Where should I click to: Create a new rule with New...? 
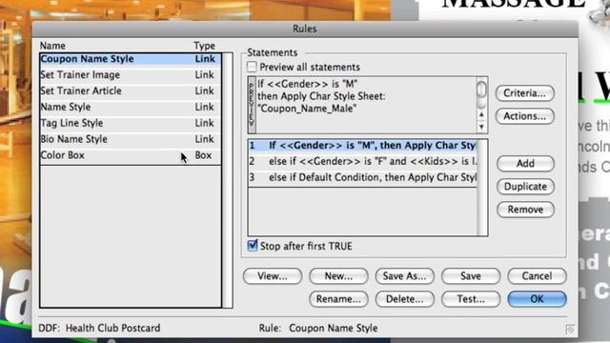338,276
